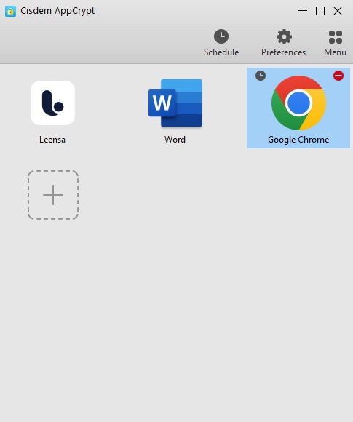353x422 pixels.
Task: Click the Leensa label text
Action: [52, 140]
